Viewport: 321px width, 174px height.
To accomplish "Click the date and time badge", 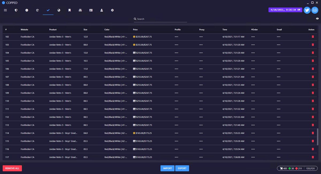I will click(x=285, y=10).
